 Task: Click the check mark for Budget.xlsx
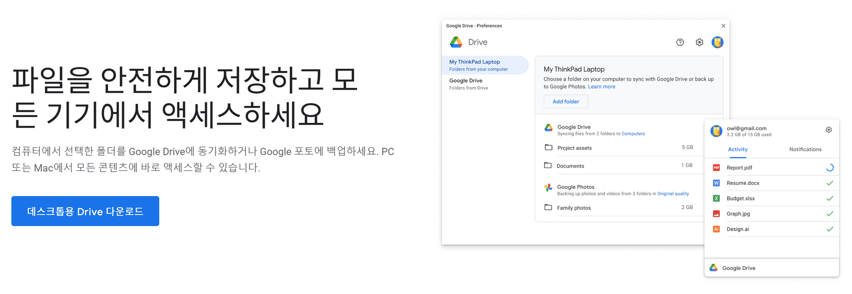830,198
